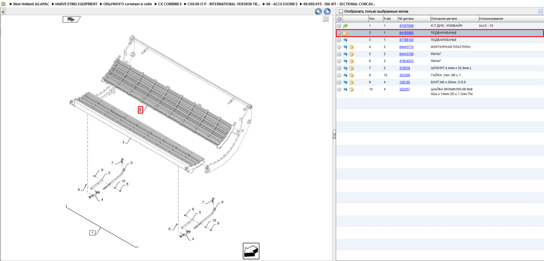This screenshot has height=261, width=544.
Task: Click the box icon for part 84443708
Action: pyautogui.click(x=351, y=54)
